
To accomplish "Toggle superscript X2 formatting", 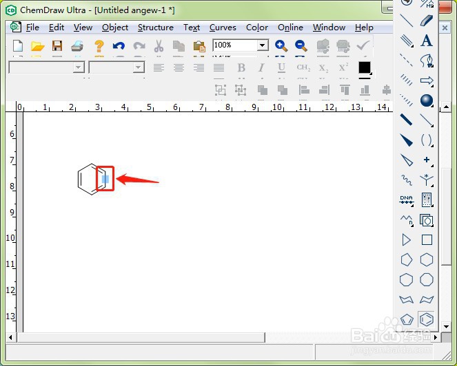I will (x=344, y=67).
